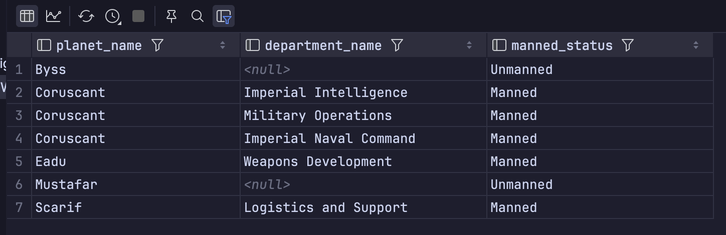726x235 pixels.
Task: Click the manned_status column header
Action: (562, 45)
